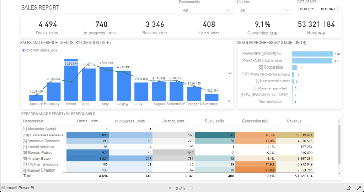This screenshot has height=192, width=364.
Task: Go to previous report page arrow
Action: [x=170, y=188]
